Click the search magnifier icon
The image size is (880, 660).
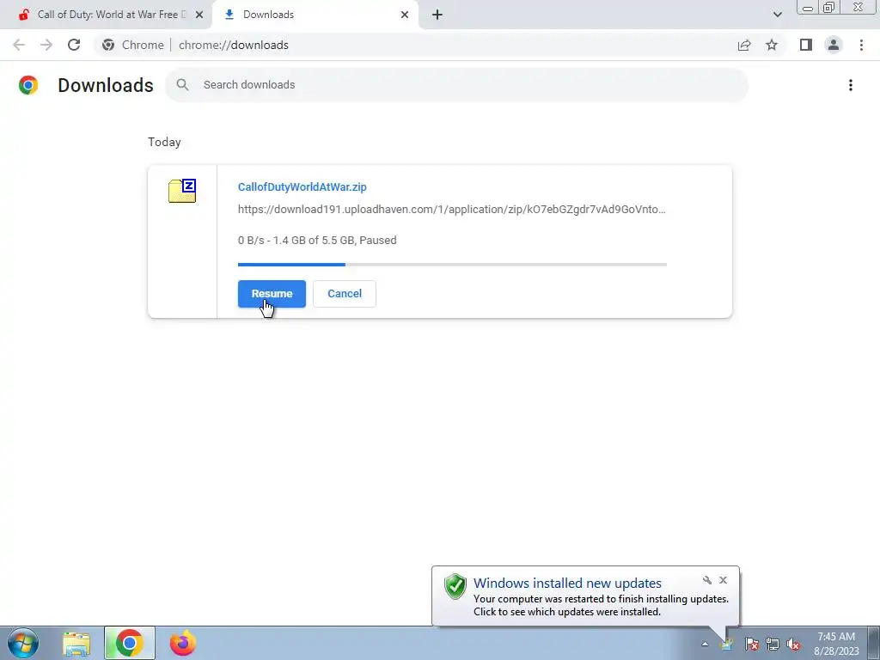182,85
